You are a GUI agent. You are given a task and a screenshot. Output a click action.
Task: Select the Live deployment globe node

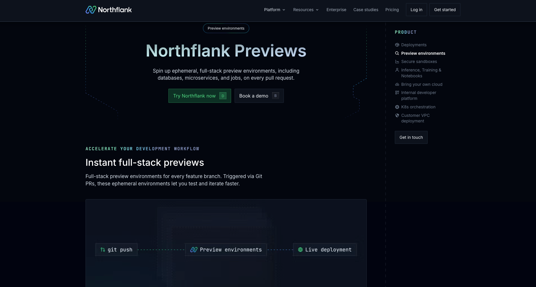325,250
